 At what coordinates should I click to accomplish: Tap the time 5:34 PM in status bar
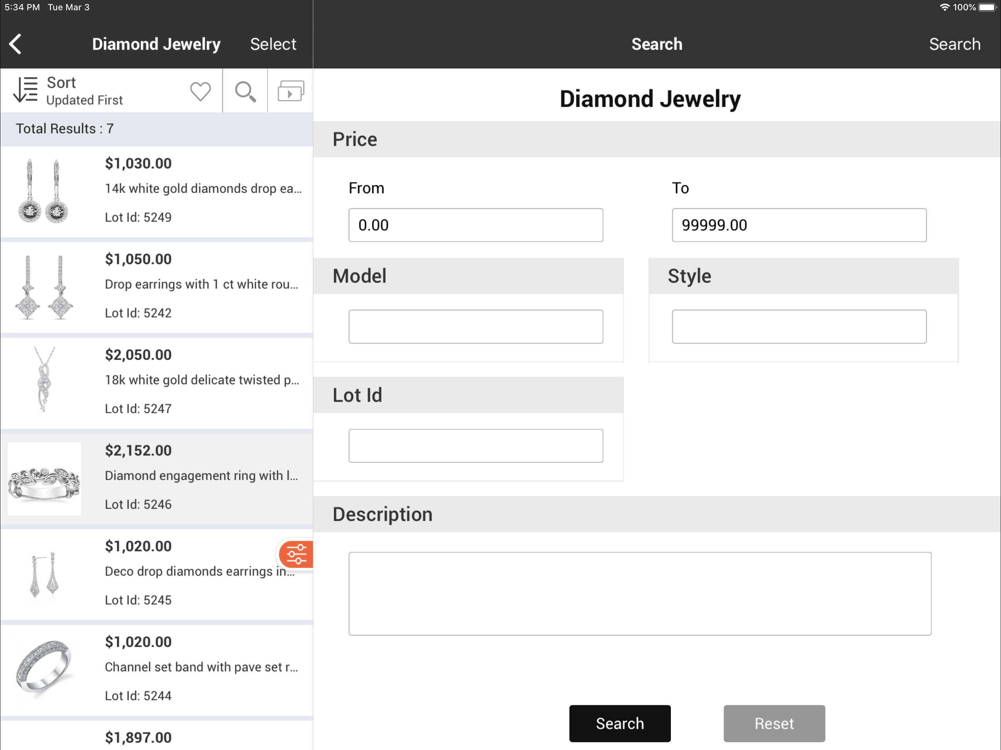(x=22, y=7)
